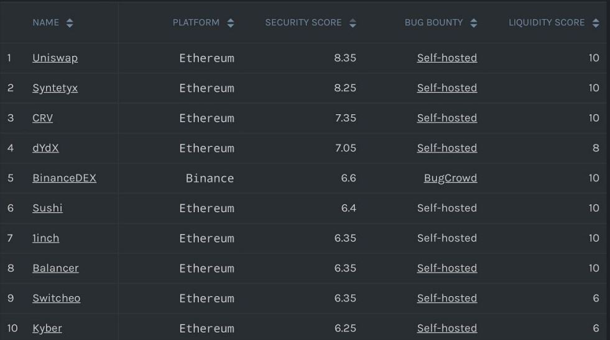Select BinanceDEX's liquidity score of 10
The image size is (610, 340).
pyautogui.click(x=594, y=178)
